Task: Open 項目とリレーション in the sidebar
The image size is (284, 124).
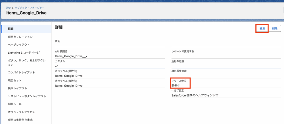Action: (21, 37)
